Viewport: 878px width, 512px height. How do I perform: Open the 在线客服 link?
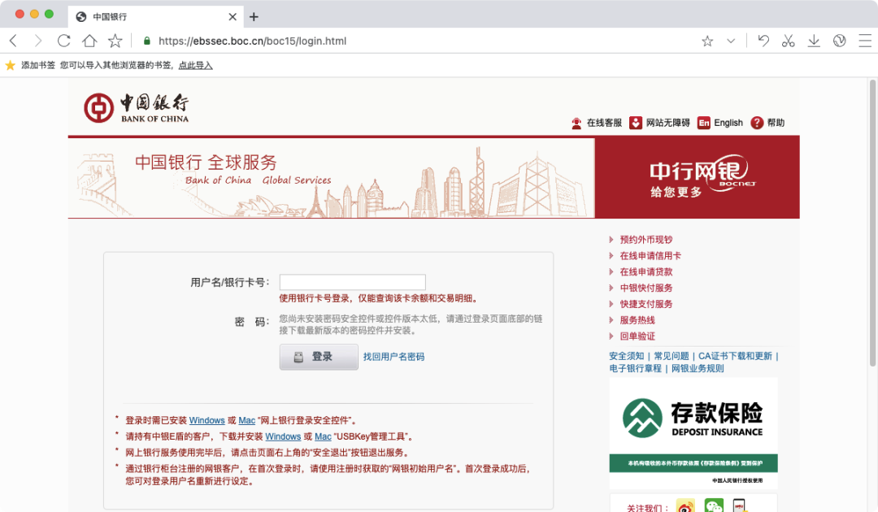pyautogui.click(x=604, y=123)
